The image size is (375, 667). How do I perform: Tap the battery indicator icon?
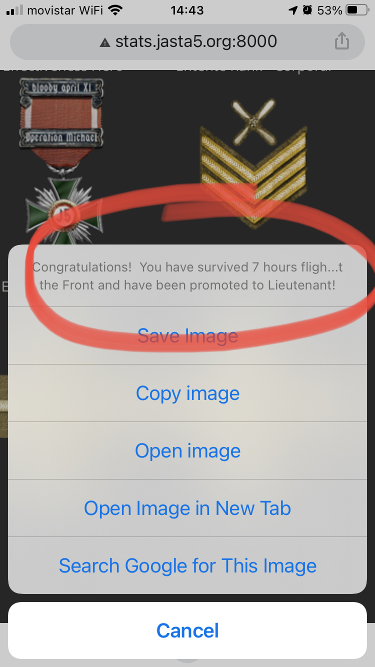pyautogui.click(x=357, y=10)
